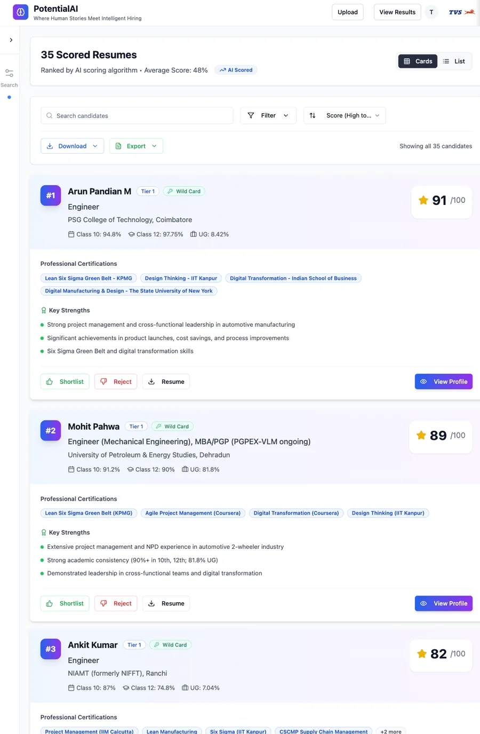The width and height of the screenshot is (480, 734).
Task: Download Arun Pandian M's Resume
Action: point(166,382)
